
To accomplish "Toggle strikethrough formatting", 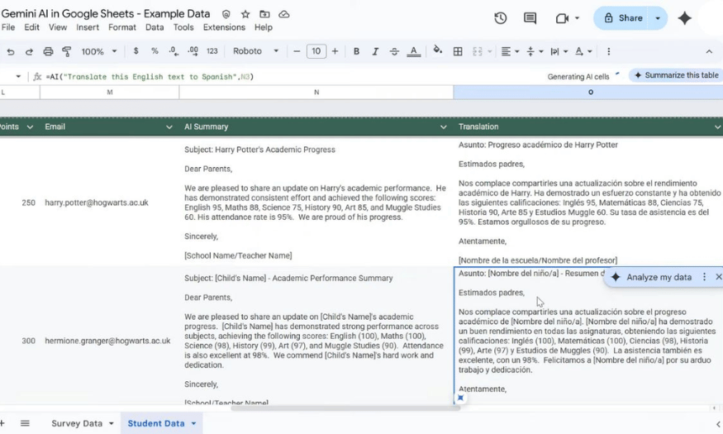I will (394, 51).
